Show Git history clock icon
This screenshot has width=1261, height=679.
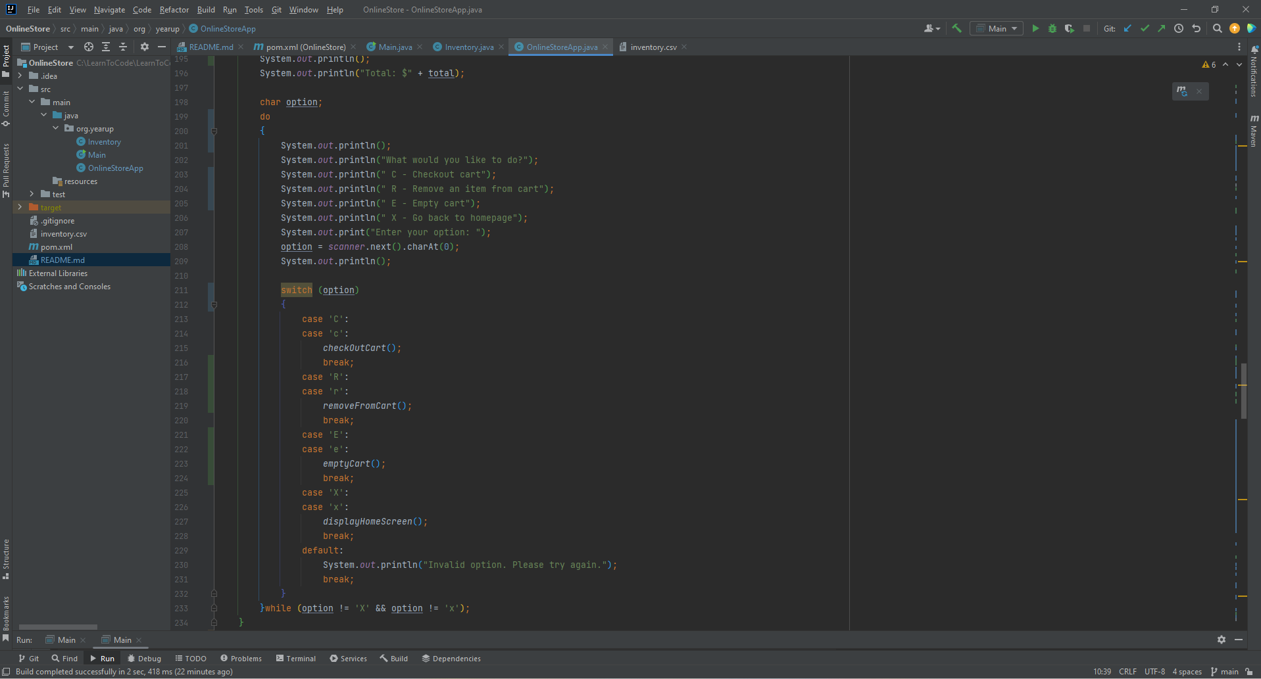click(1179, 28)
